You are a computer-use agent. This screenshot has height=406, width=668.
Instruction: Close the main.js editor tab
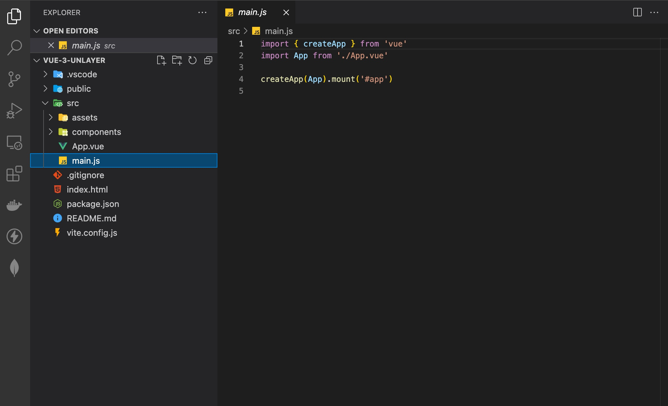pos(286,12)
